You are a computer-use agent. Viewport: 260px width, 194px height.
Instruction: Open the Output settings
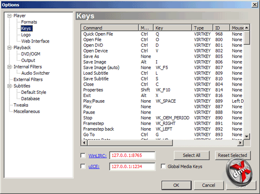pos(28,60)
